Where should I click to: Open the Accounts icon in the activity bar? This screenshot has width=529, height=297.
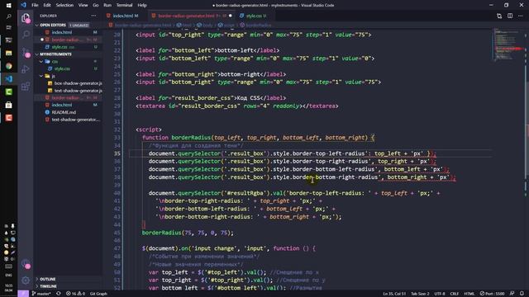coord(26,264)
